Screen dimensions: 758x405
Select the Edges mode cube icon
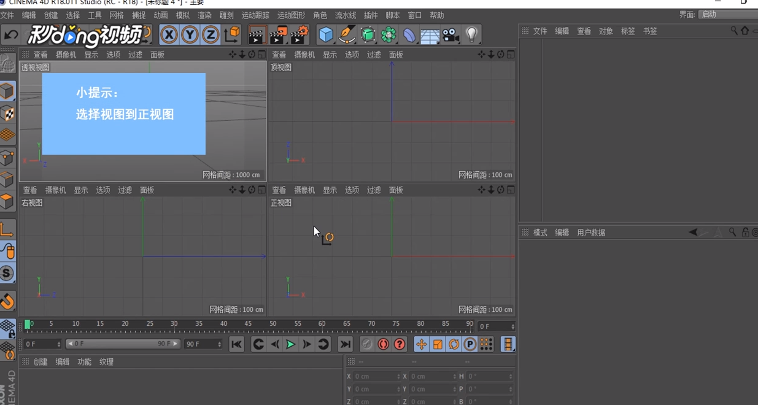7,180
